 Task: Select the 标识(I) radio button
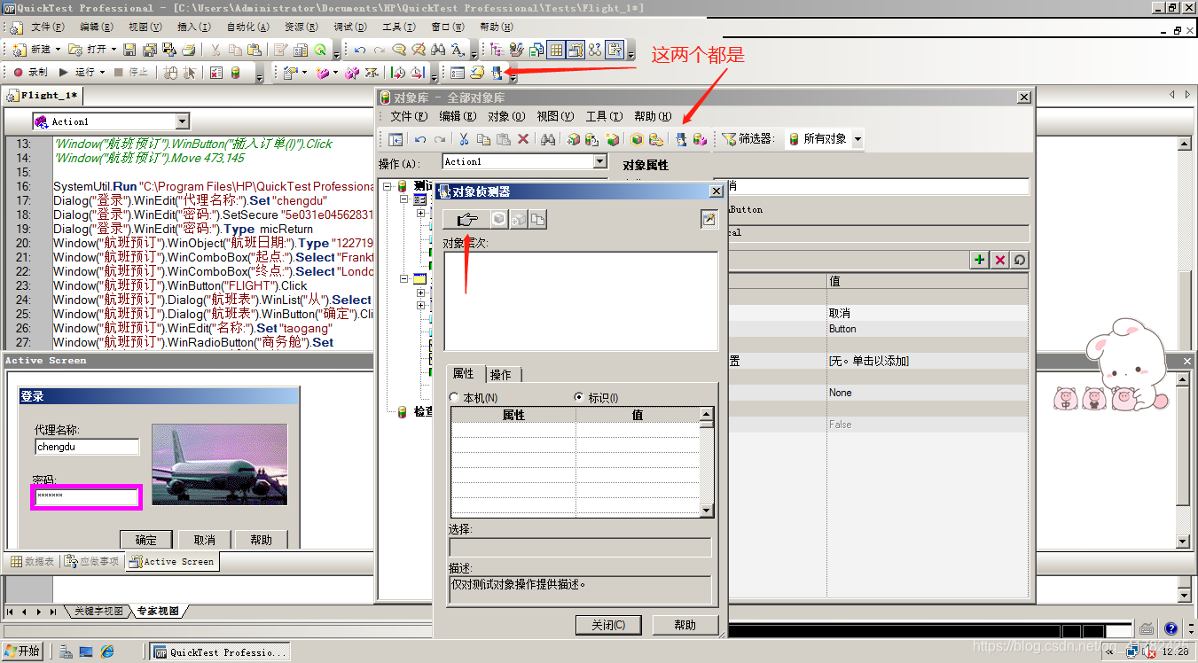coord(580,398)
